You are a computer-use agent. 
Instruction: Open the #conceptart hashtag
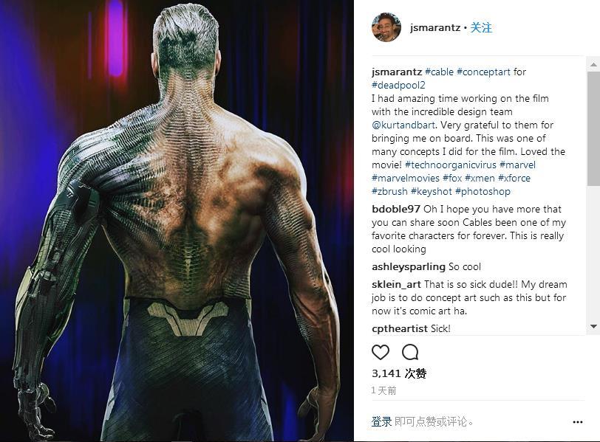point(483,72)
